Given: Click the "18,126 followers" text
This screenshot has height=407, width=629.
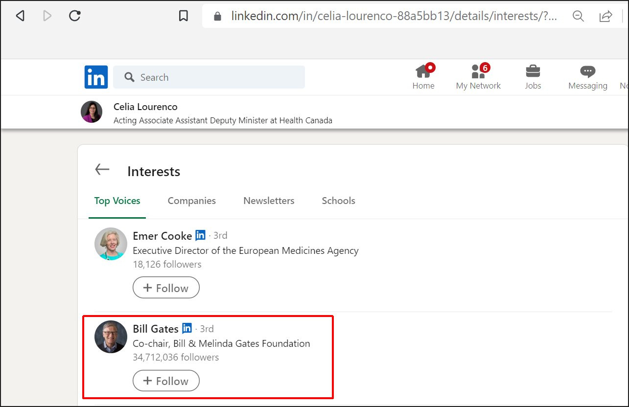Looking at the screenshot, I should (x=167, y=265).
